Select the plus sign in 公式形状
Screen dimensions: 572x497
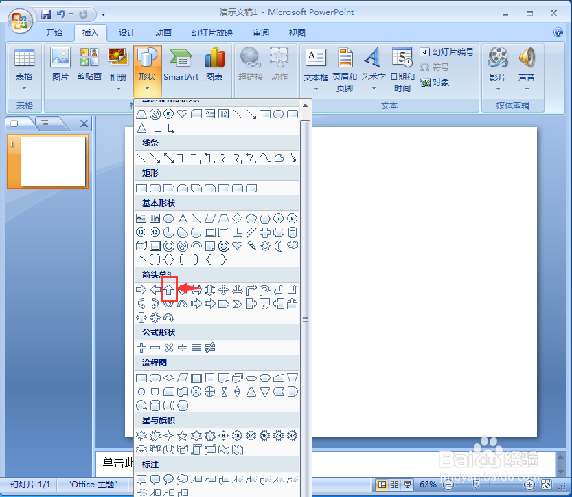pos(141,348)
